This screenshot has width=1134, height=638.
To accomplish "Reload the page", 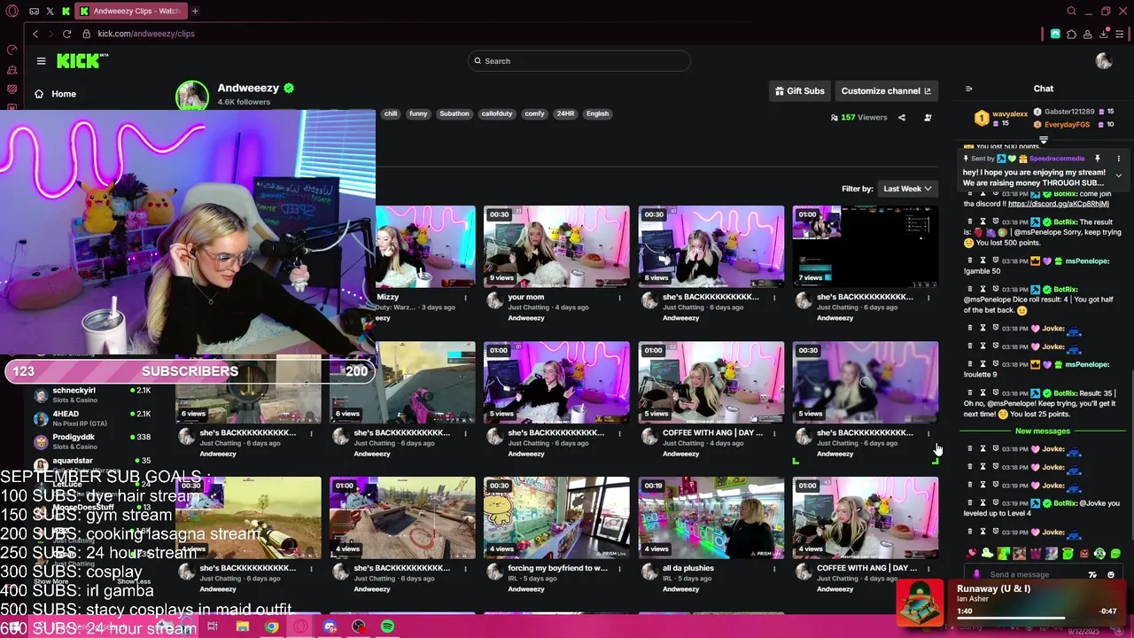I will 66,34.
